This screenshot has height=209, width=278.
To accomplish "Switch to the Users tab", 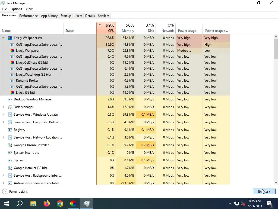I will [x=78, y=16].
